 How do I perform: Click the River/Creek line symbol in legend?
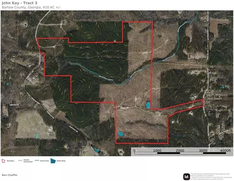tap(37, 160)
